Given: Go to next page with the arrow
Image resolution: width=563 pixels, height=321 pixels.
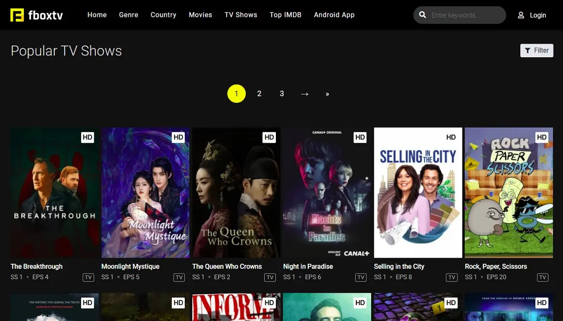Looking at the screenshot, I should 304,94.
